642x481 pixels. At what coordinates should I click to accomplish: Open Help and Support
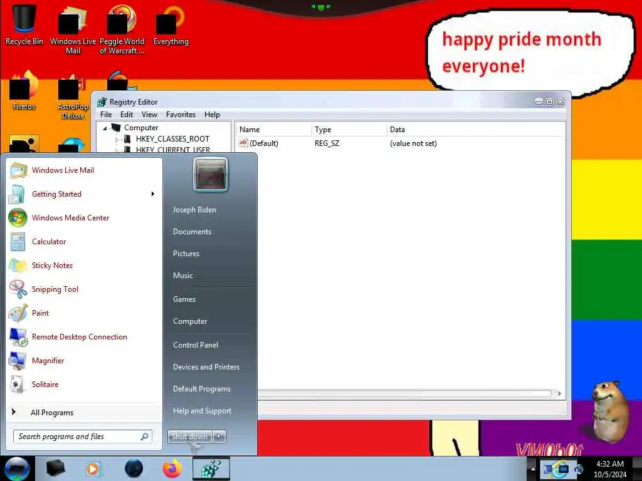point(202,411)
